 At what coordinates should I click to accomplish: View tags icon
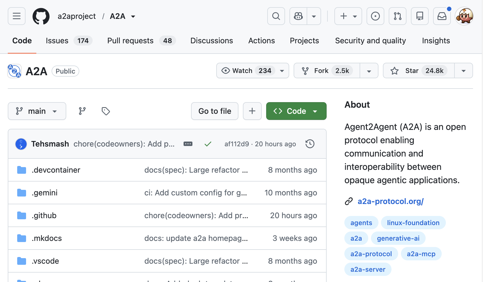[106, 111]
